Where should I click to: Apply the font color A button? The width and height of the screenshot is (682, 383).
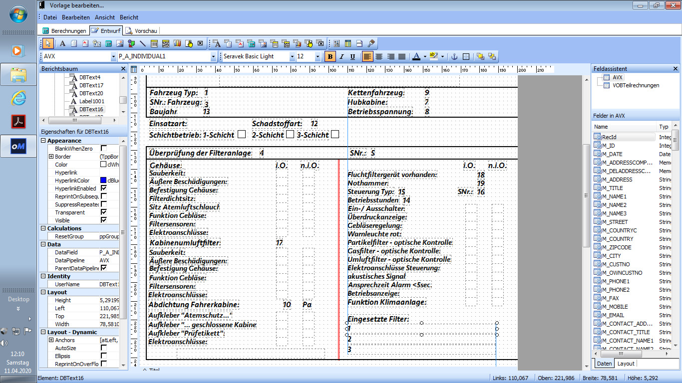click(x=416, y=56)
